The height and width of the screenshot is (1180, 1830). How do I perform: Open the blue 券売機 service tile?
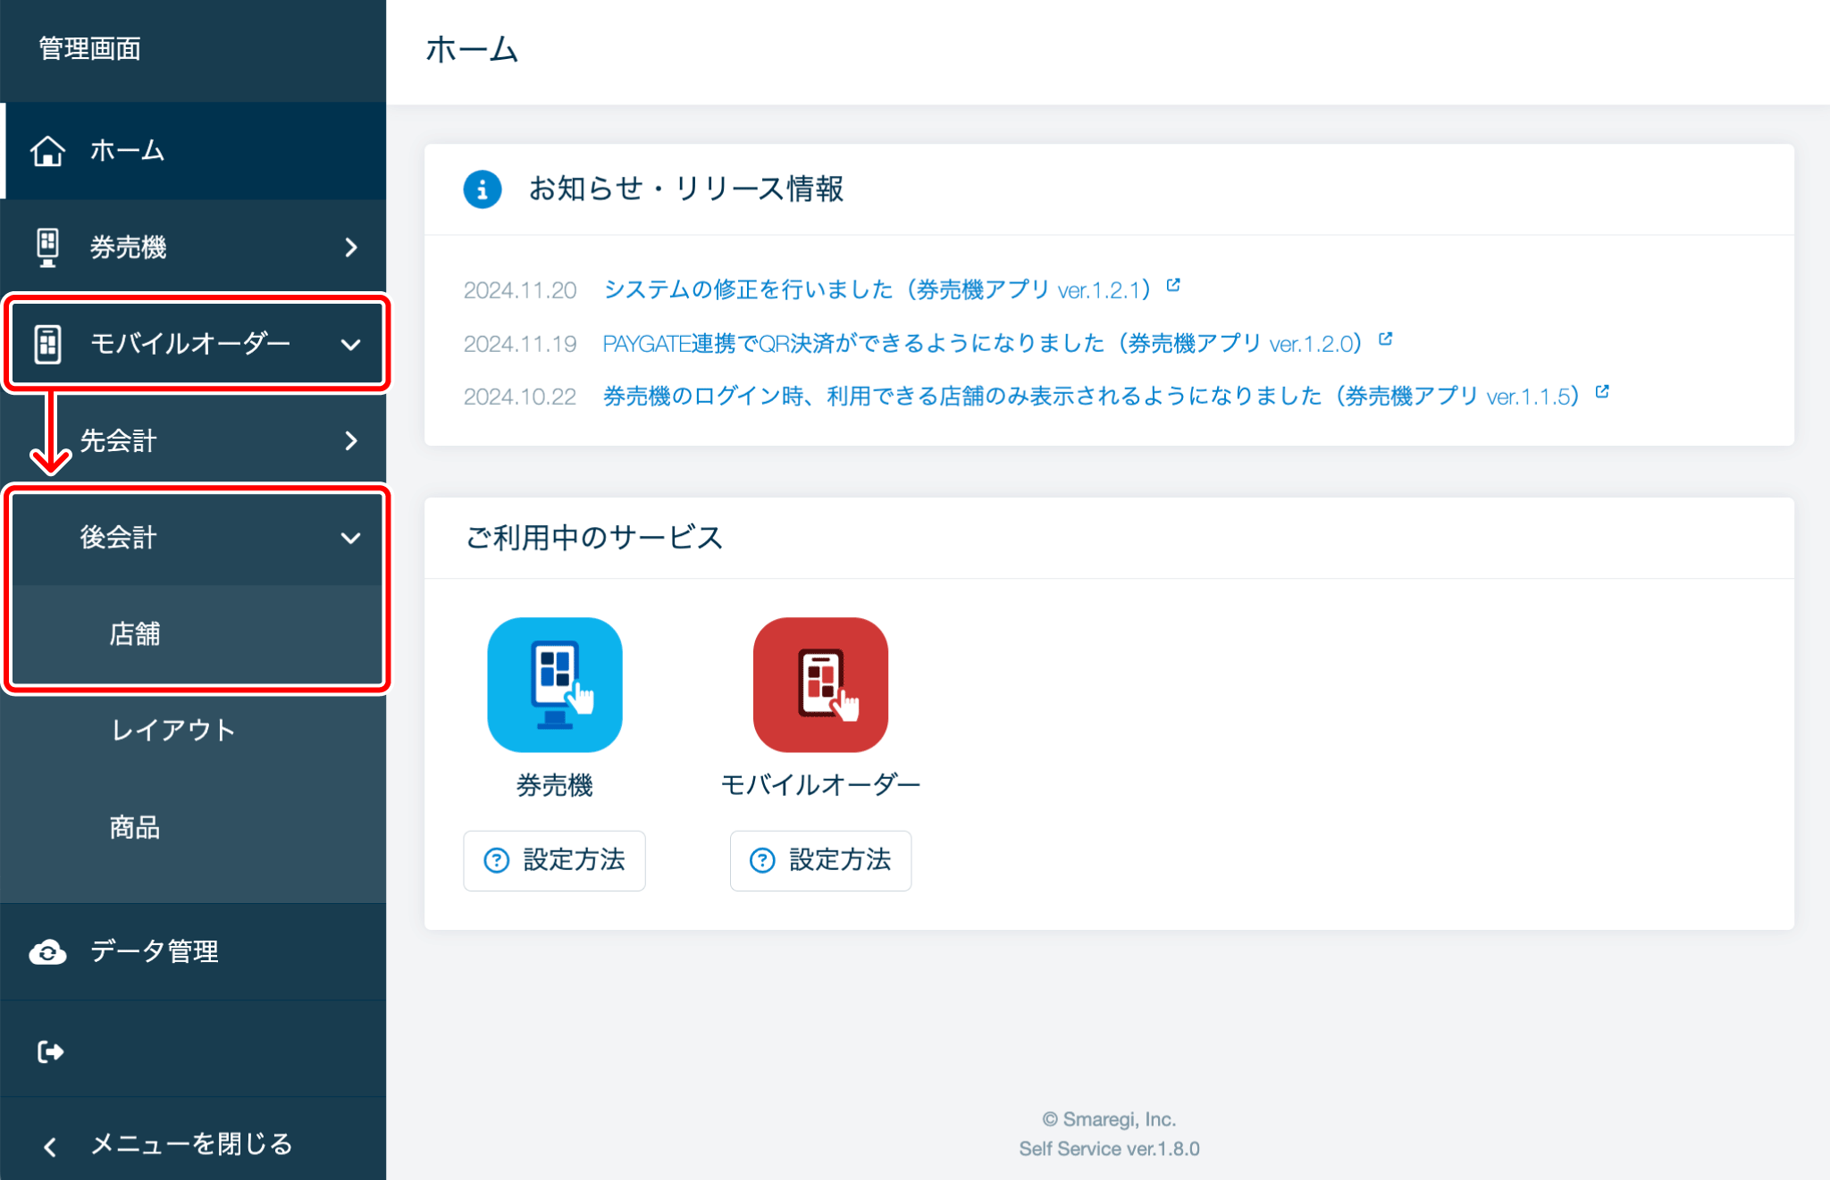click(x=554, y=685)
